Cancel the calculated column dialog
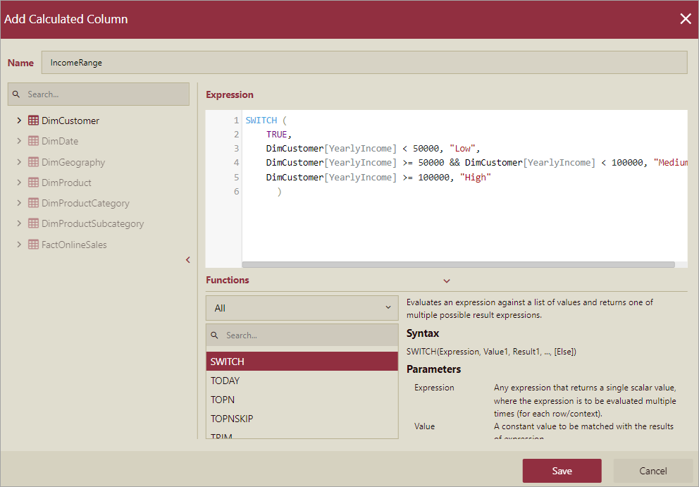The image size is (699, 487). click(652, 471)
